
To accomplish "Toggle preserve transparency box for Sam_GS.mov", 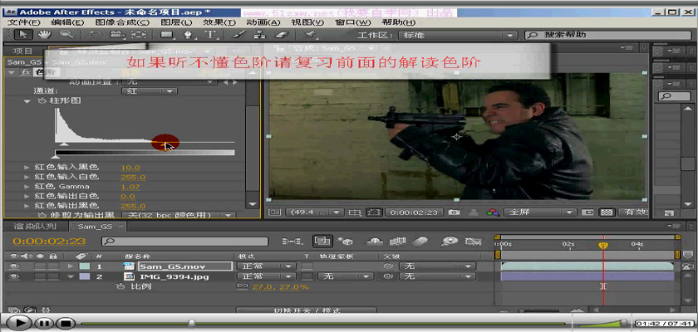I will pos(307,266).
